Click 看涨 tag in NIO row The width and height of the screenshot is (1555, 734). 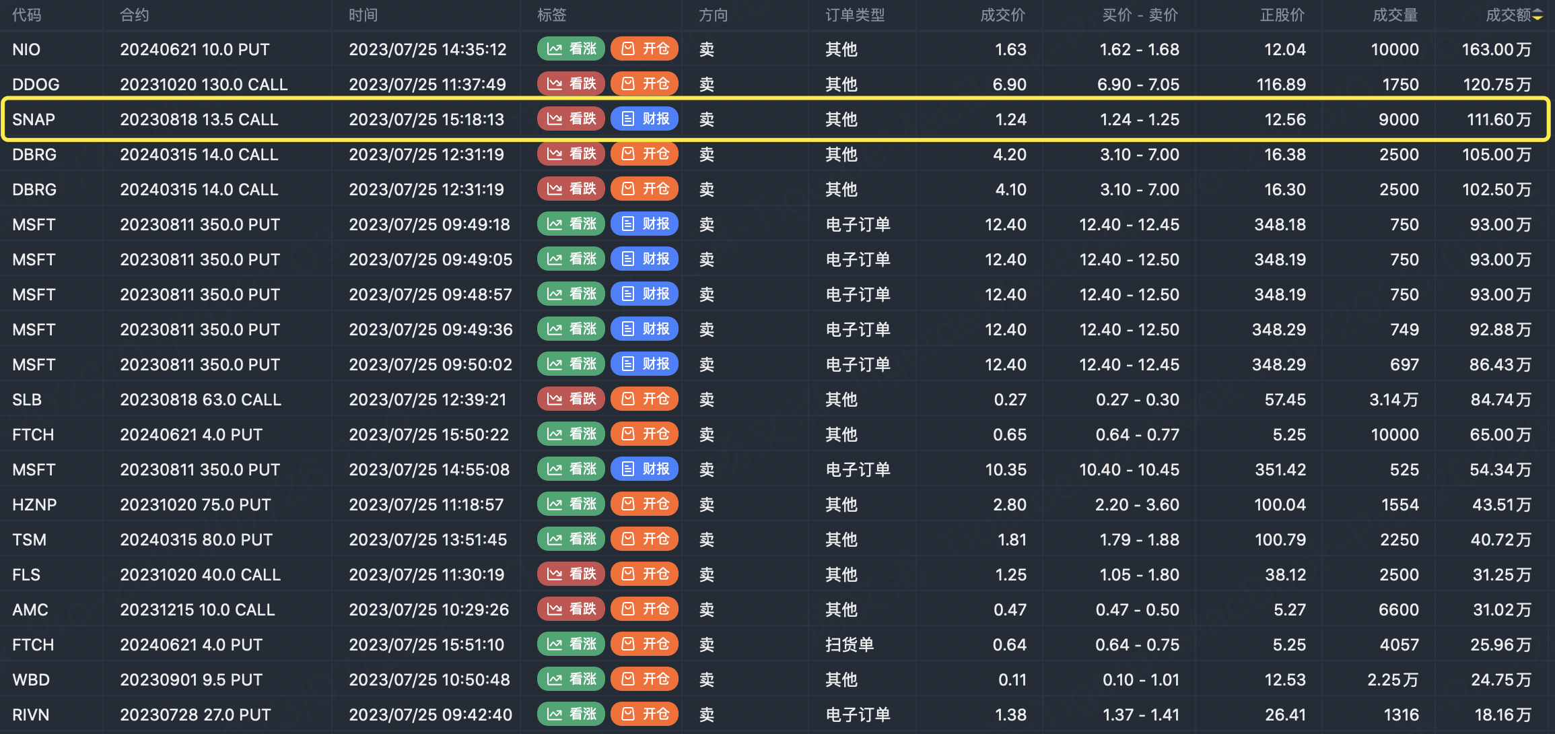[572, 48]
